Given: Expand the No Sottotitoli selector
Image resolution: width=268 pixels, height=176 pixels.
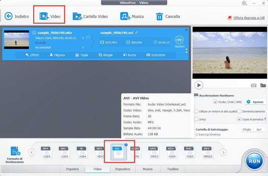Looking at the screenshot, I should pos(83,48).
